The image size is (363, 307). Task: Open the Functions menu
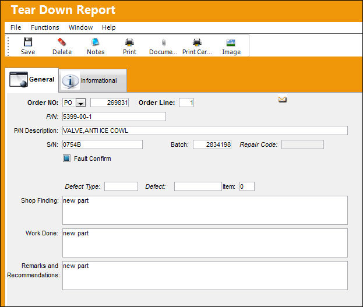[x=45, y=27]
